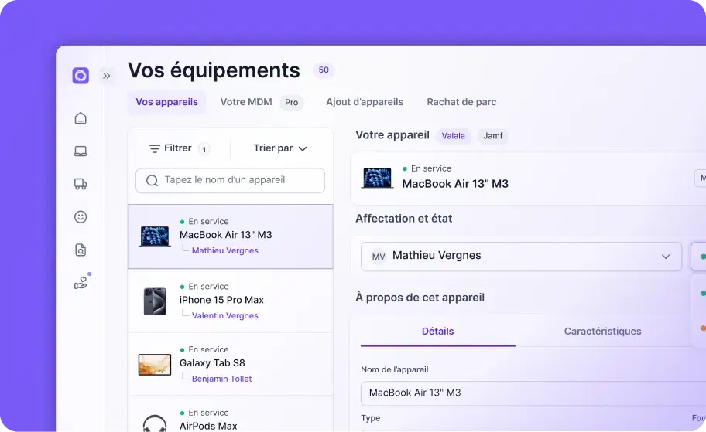Switch to Vos appareils tab
Screen dimensions: 706x432
click(x=166, y=102)
